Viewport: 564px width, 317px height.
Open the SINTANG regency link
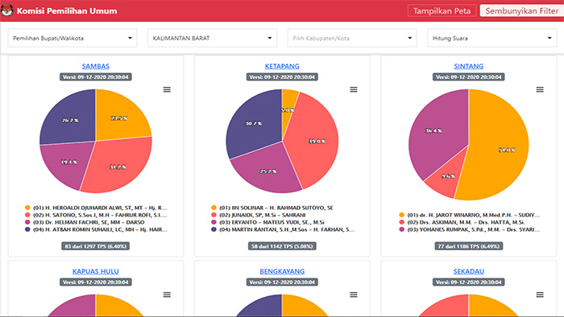pyautogui.click(x=469, y=66)
